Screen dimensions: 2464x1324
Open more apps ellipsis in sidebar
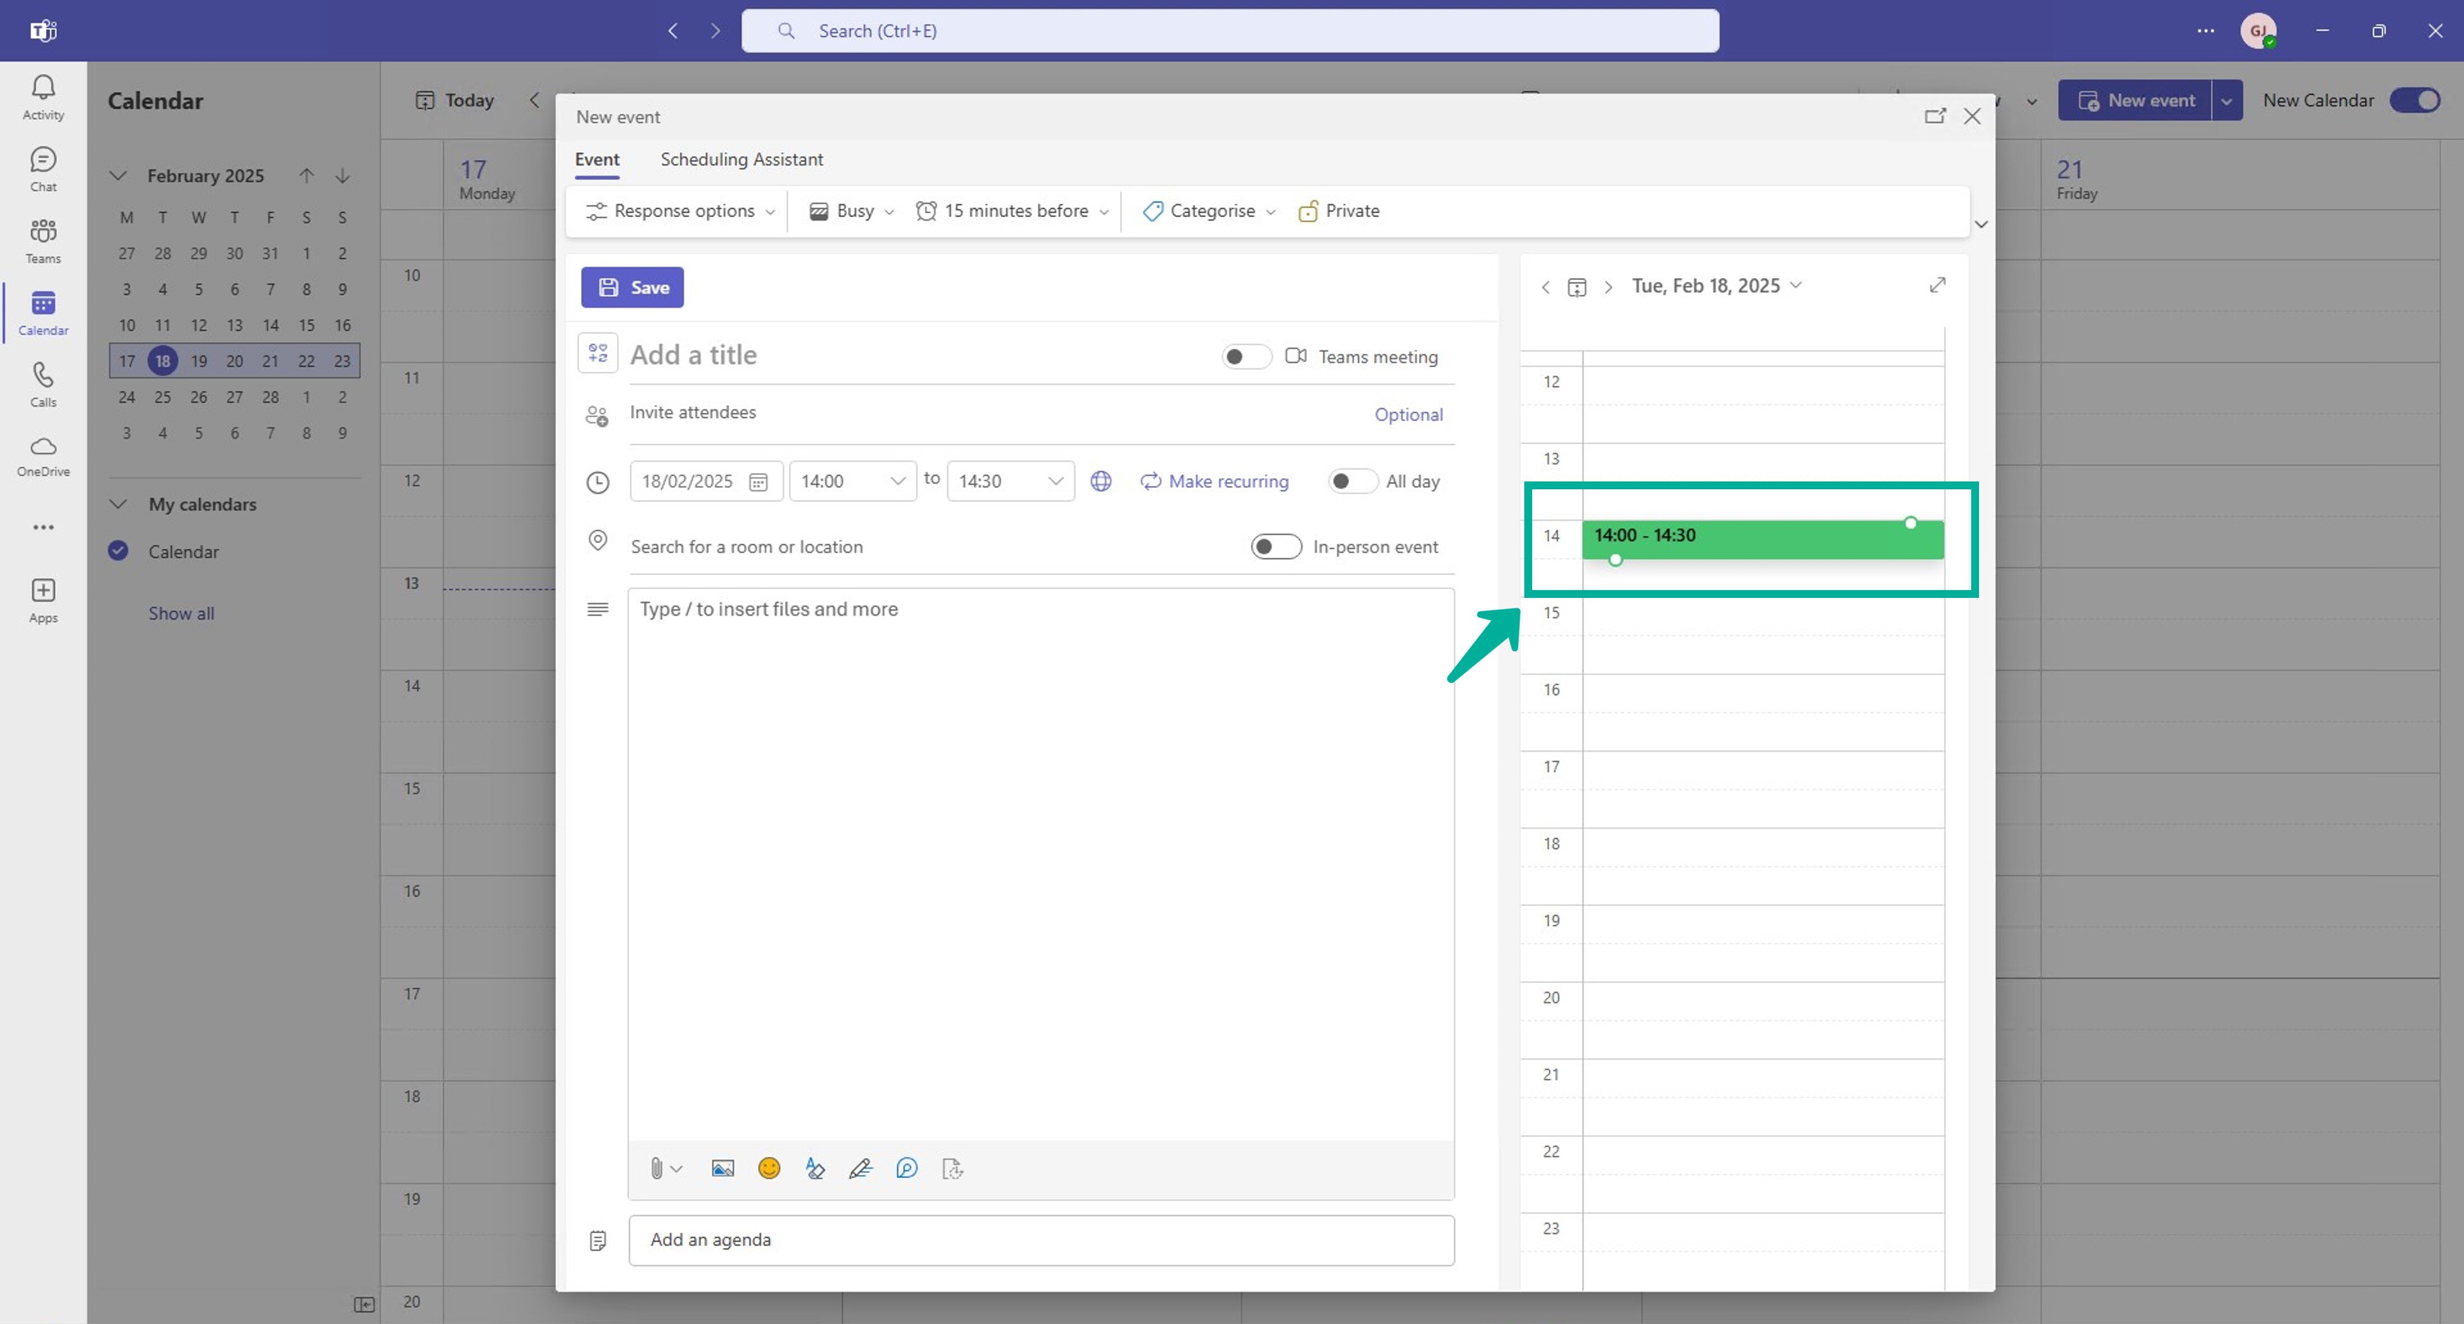point(43,527)
